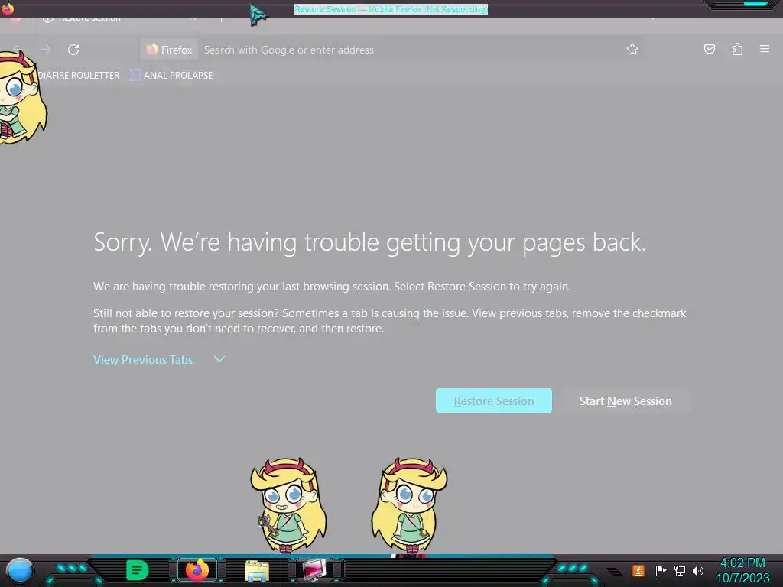The image size is (783, 587).
Task: Reload the current Firefox page
Action: (73, 50)
